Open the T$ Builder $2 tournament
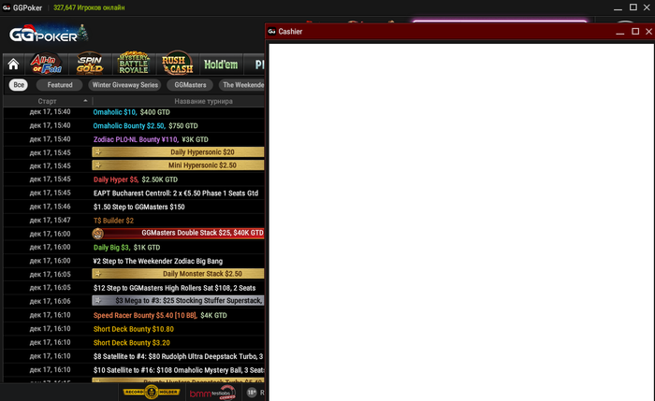The image size is (655, 401). pyautogui.click(x=113, y=221)
